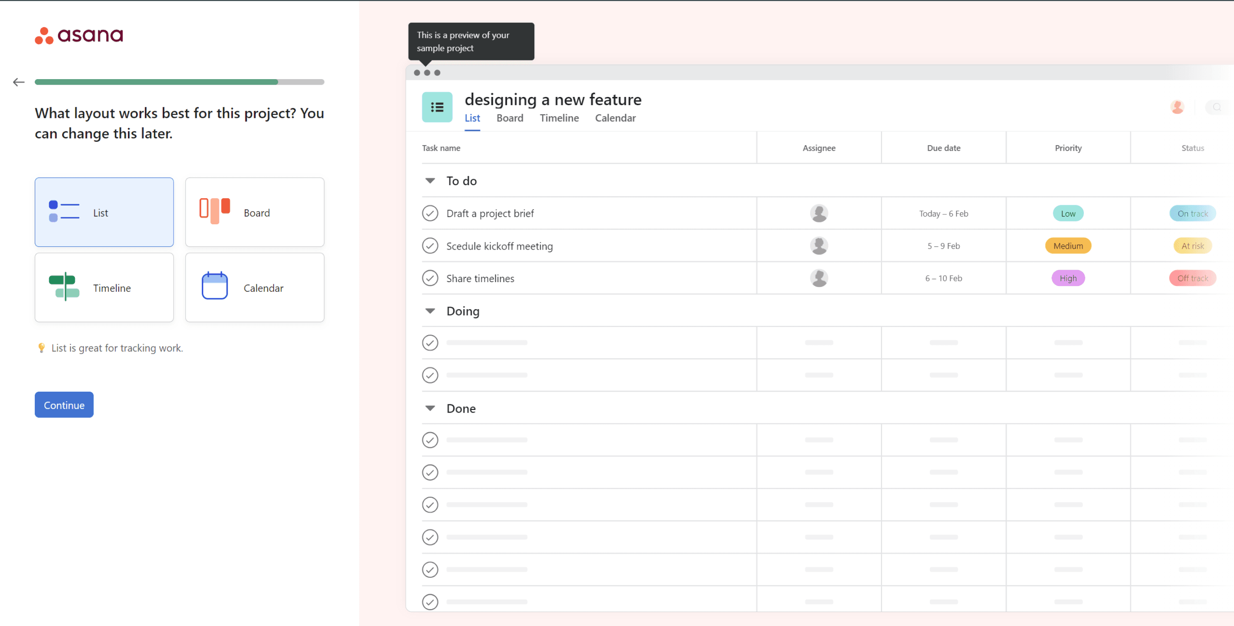
Task: Check off Scedule kickoff meeting task
Action: click(430, 246)
